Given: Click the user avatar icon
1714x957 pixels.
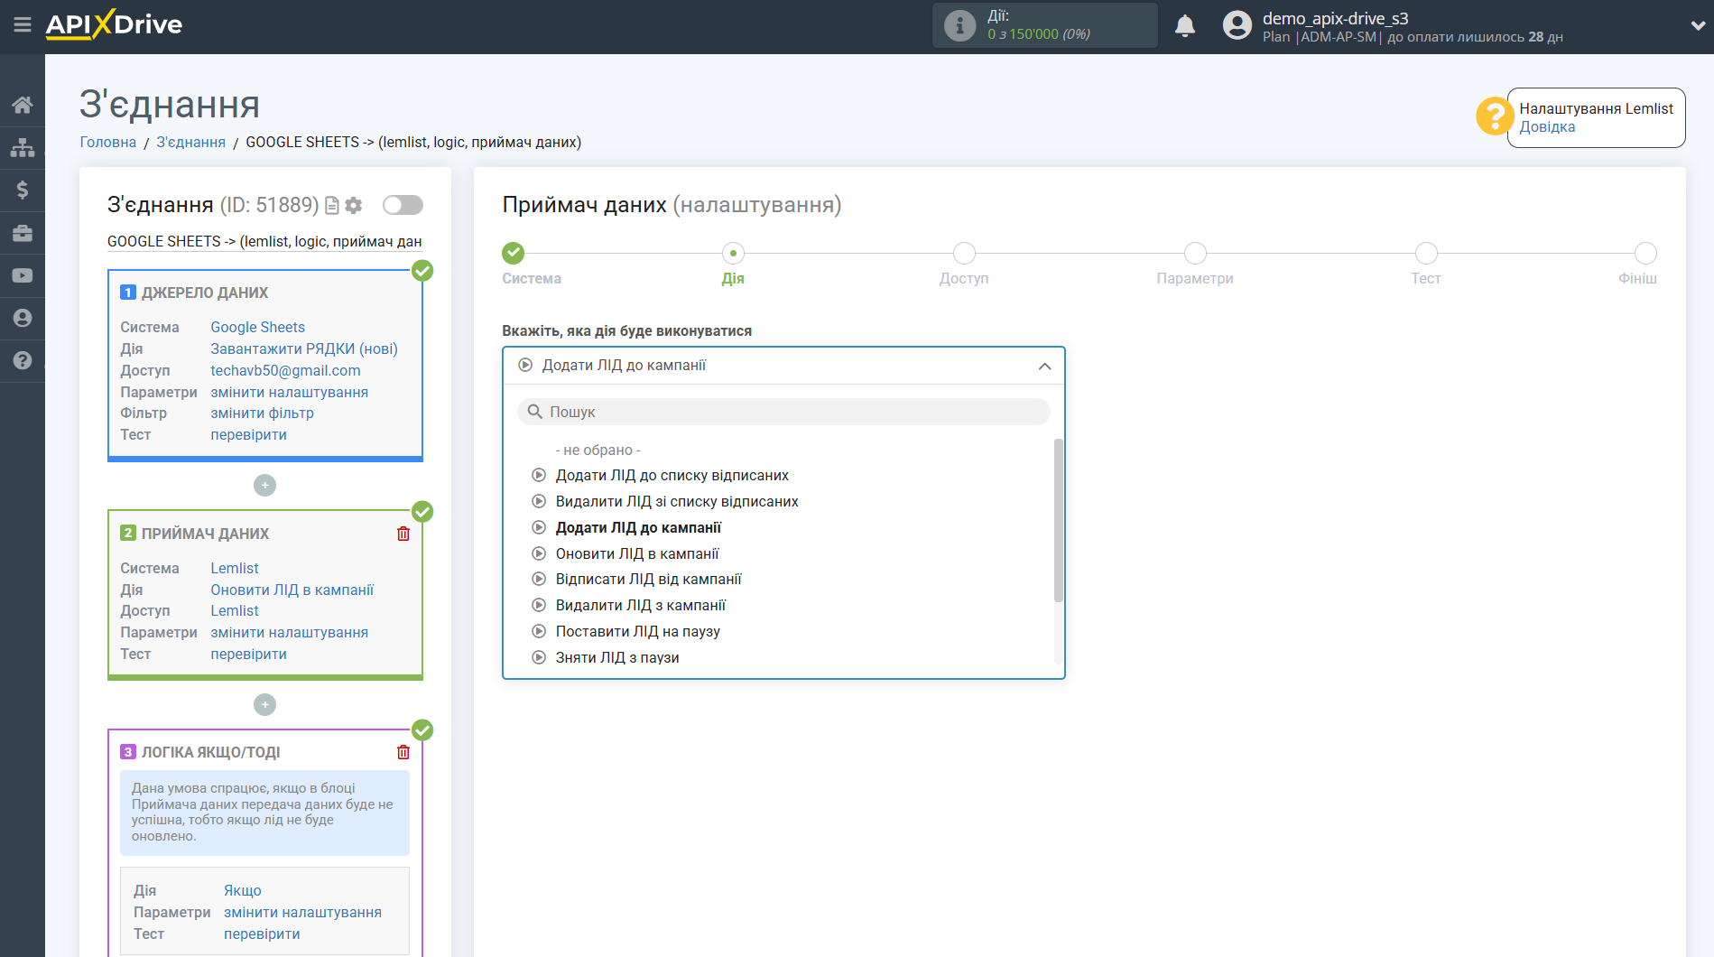Looking at the screenshot, I should pyautogui.click(x=1237, y=25).
